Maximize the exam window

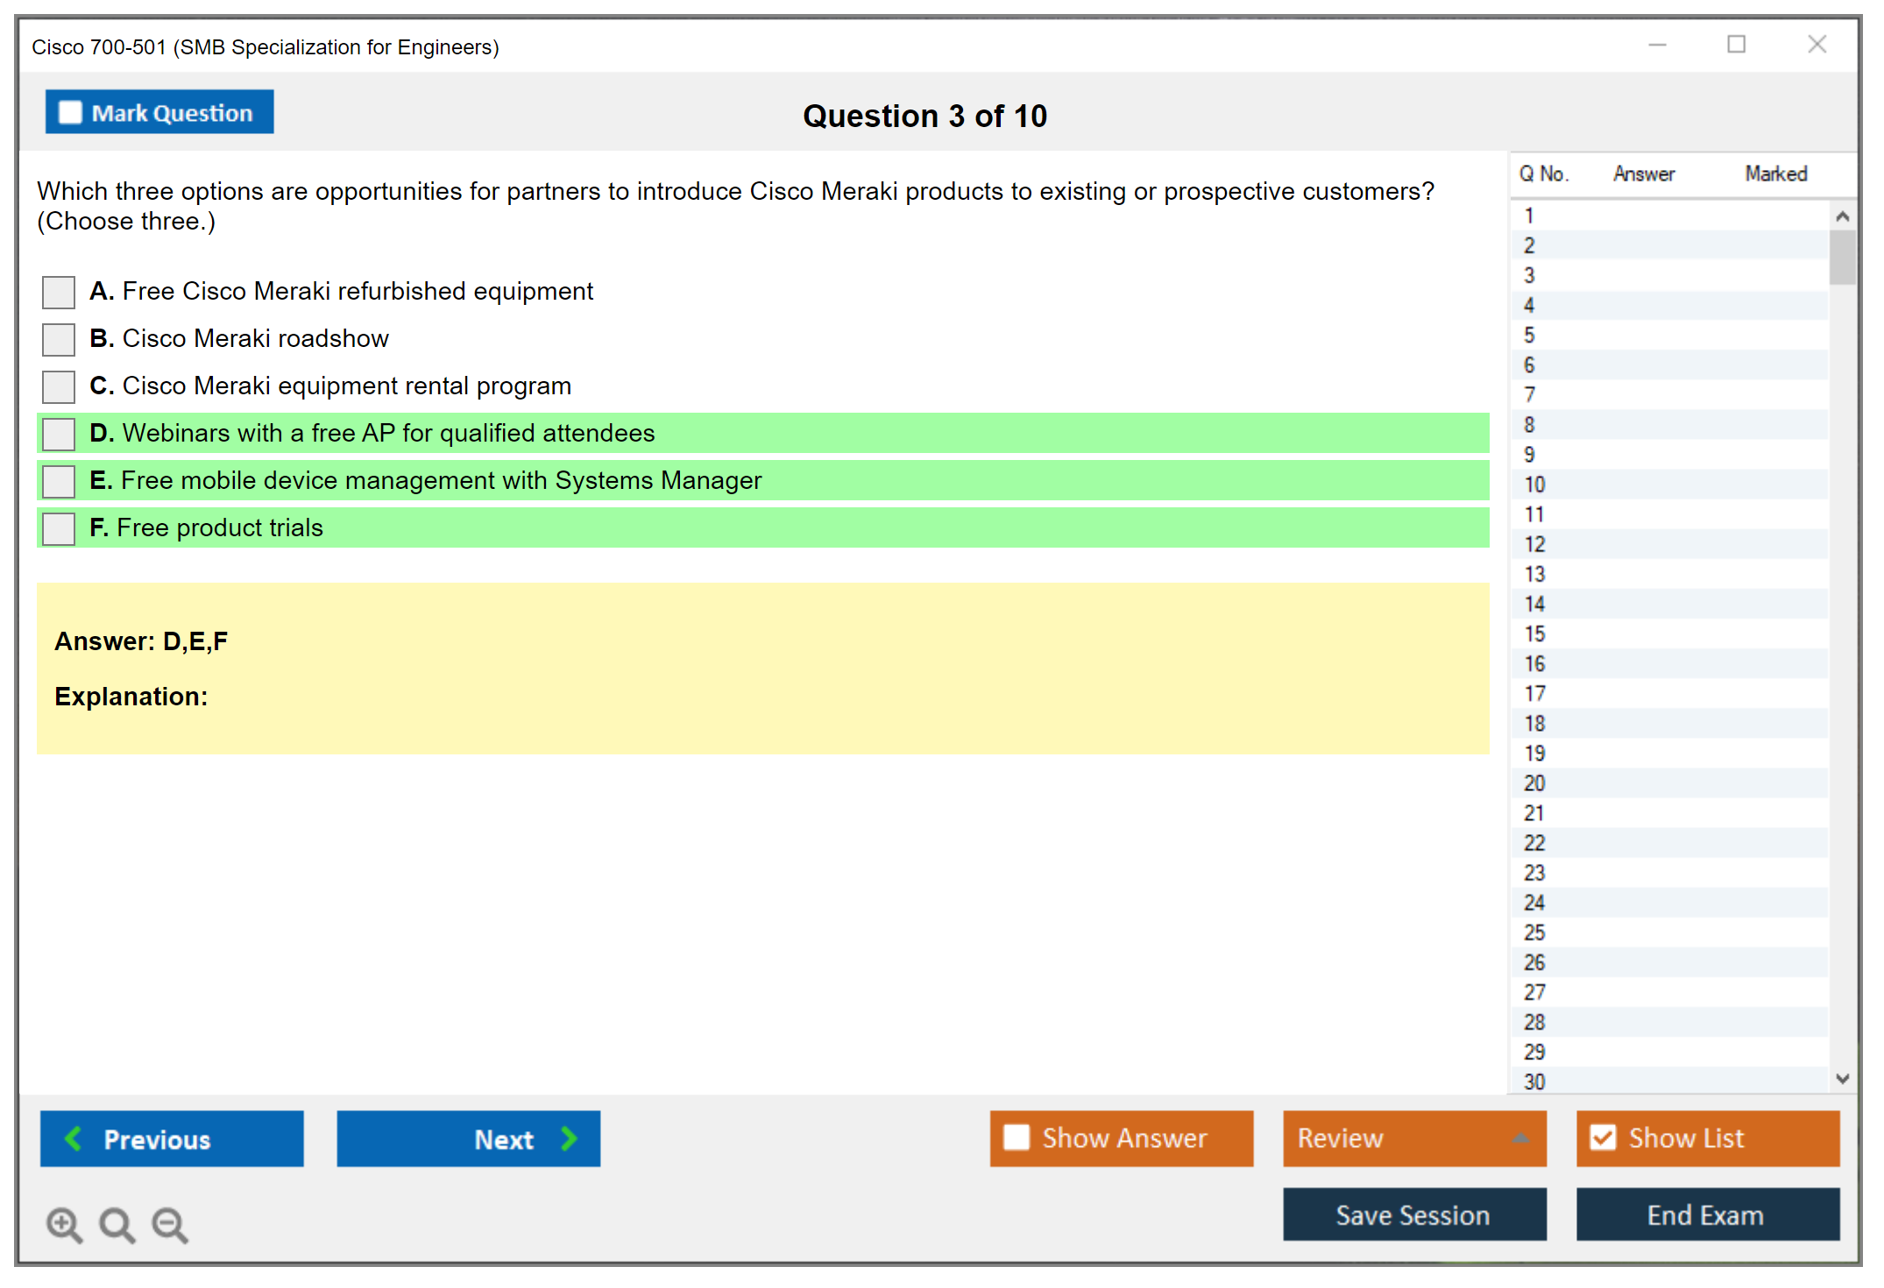tap(1736, 45)
